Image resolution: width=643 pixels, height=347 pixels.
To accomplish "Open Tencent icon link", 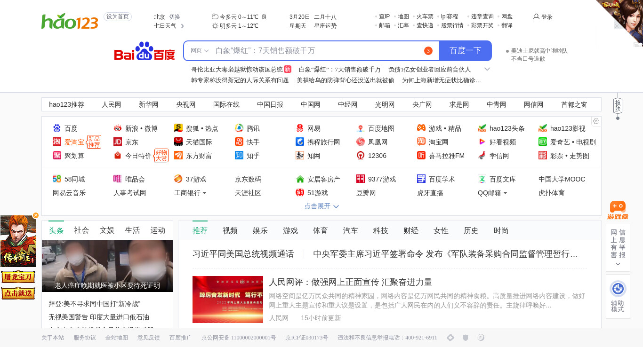I will coord(239,128).
